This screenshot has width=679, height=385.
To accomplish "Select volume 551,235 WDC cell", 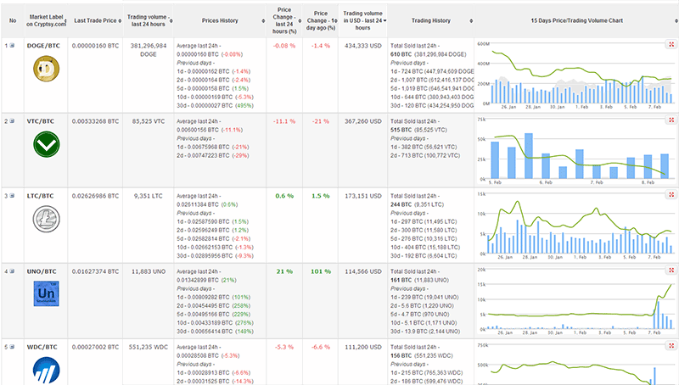I will click(148, 347).
